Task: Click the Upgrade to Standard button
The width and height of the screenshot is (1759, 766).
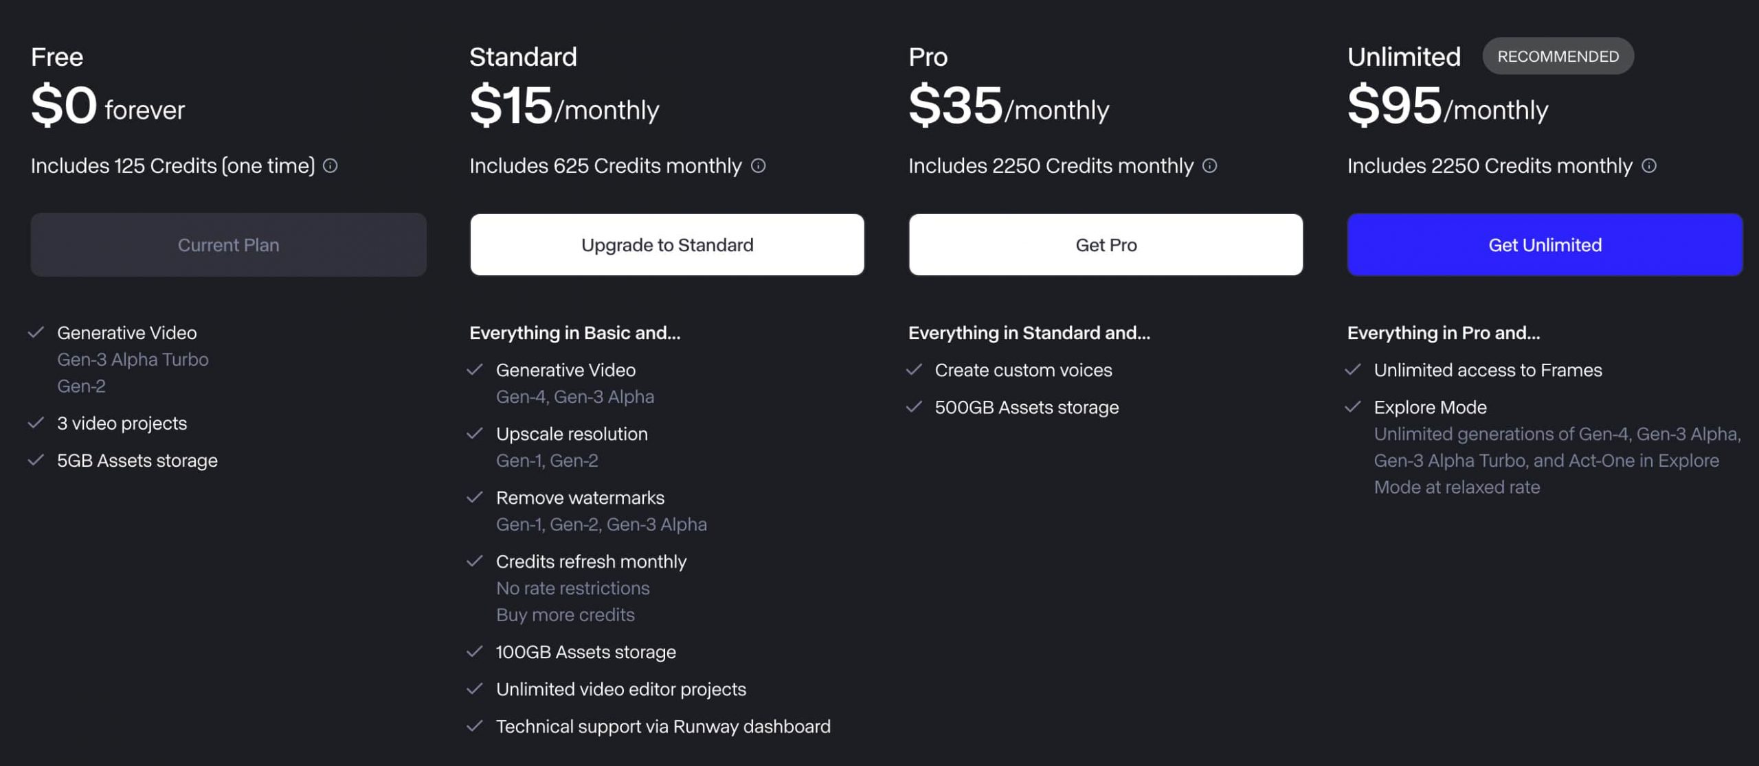Action: 667,245
